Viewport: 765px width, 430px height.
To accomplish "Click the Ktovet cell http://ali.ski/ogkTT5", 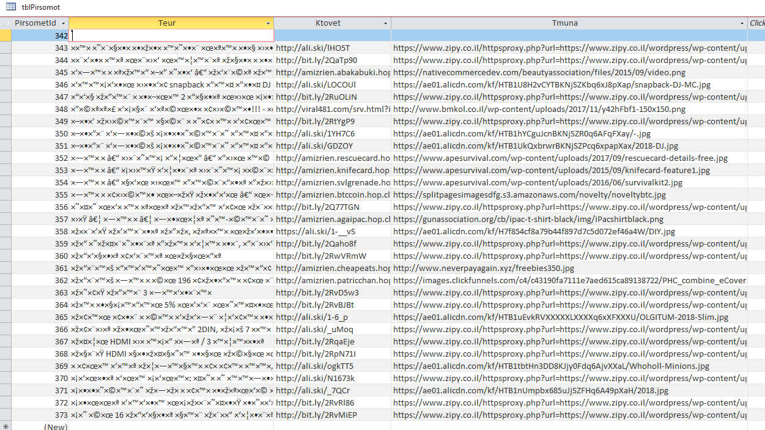I will coord(333,366).
